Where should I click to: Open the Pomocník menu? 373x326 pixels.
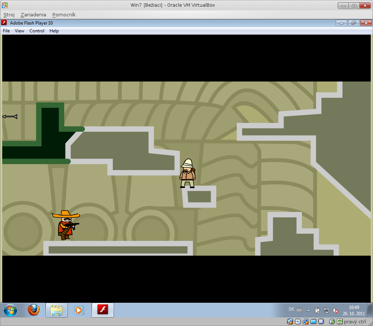click(64, 15)
